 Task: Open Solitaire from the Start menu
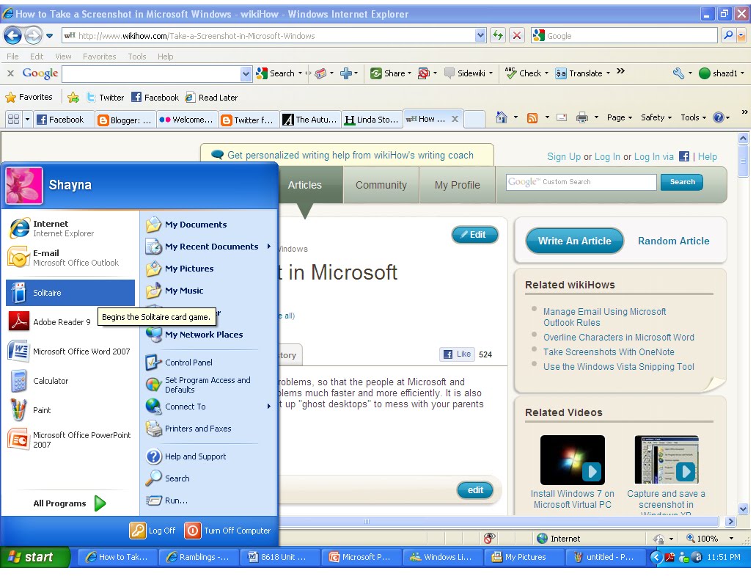click(70, 293)
